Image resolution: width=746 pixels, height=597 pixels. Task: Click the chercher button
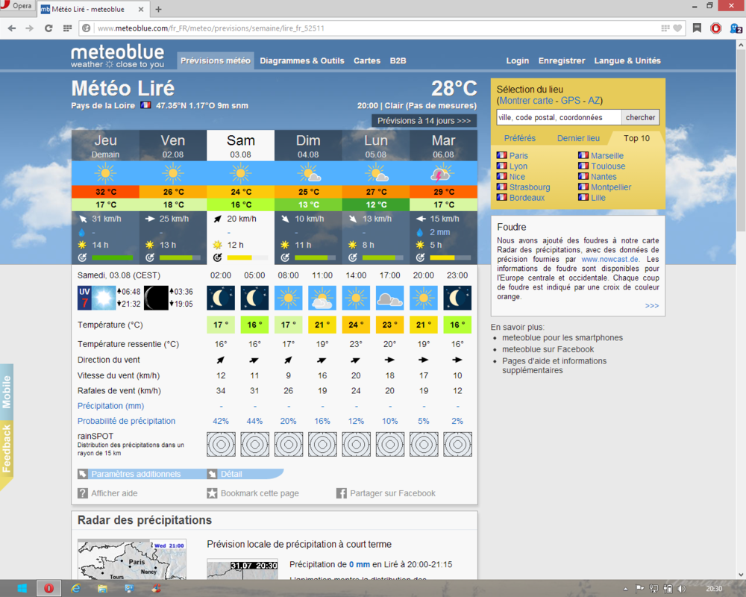(x=640, y=117)
